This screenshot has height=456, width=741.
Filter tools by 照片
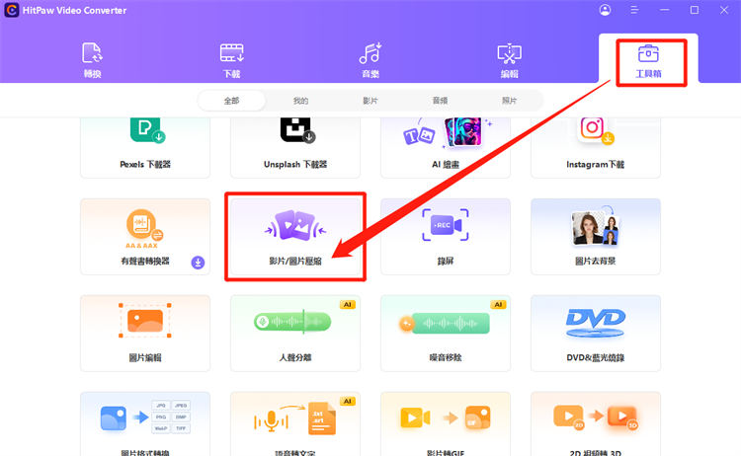point(509,101)
